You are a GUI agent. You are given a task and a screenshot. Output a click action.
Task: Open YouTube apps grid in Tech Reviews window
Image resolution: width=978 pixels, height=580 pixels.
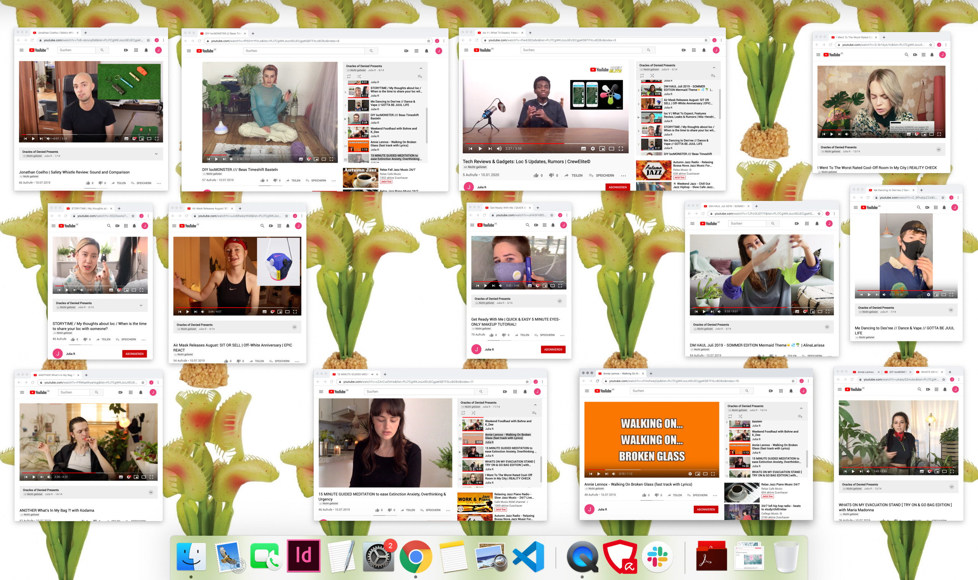coord(693,50)
